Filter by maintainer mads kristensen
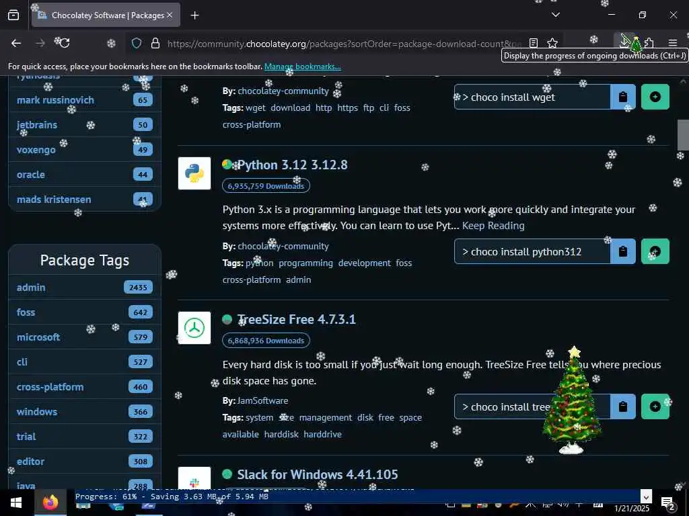The height and width of the screenshot is (516, 689). click(x=85, y=199)
